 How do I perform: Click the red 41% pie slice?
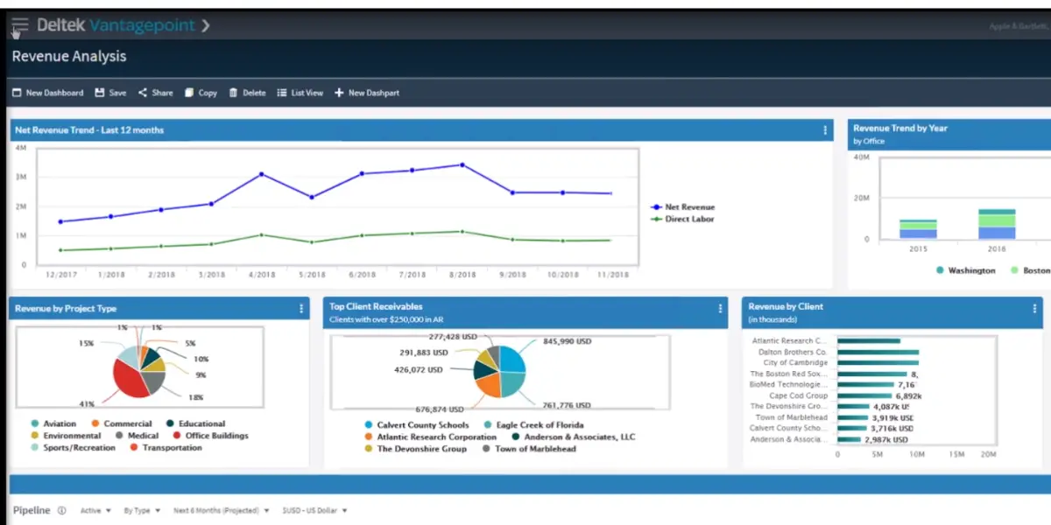(130, 379)
